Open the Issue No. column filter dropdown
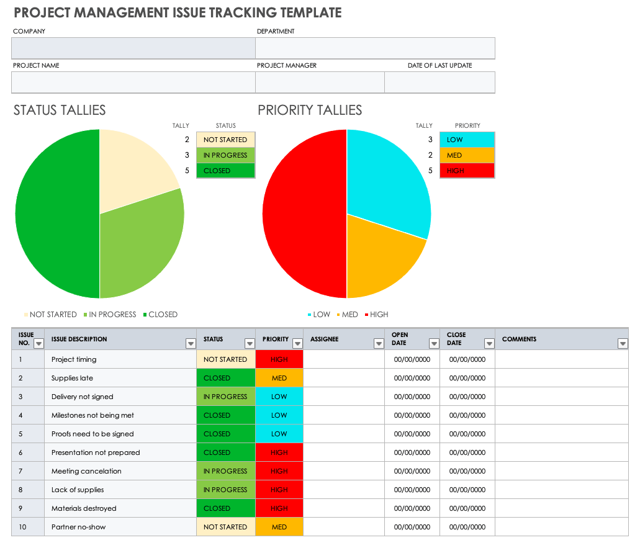 coord(38,343)
